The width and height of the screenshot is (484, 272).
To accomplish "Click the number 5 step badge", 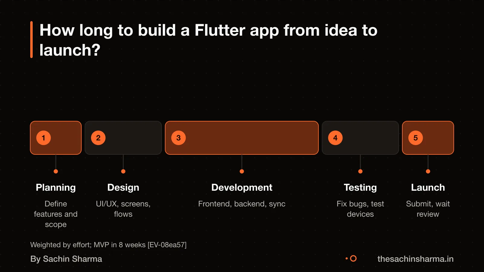I will point(416,138).
